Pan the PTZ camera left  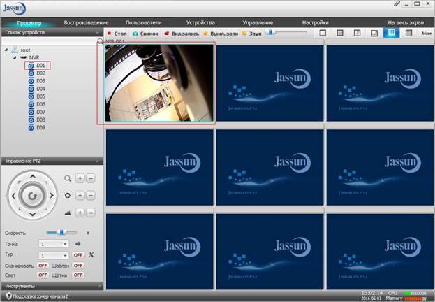click(x=13, y=196)
